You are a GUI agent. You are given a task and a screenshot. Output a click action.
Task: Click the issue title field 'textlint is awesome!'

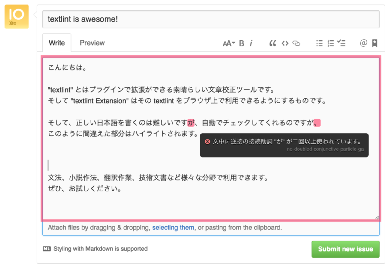[211, 19]
